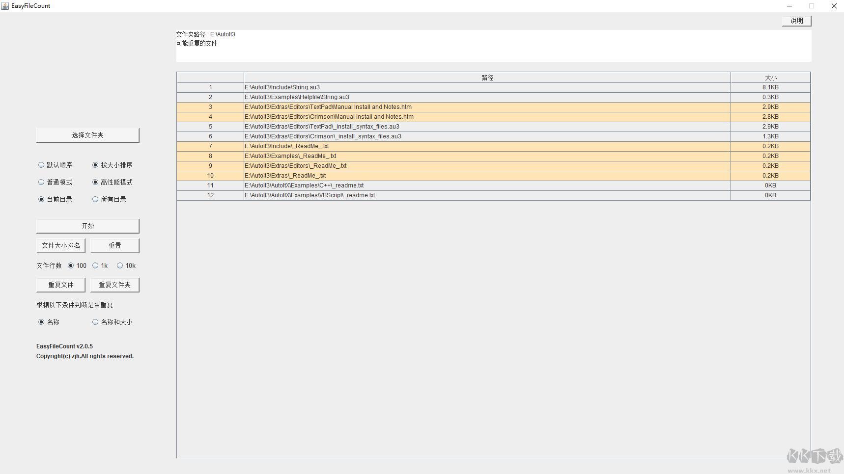
Task: Choose 高性能模式 mode
Action: tap(95, 182)
